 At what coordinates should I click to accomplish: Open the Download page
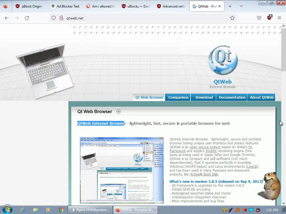click(204, 97)
